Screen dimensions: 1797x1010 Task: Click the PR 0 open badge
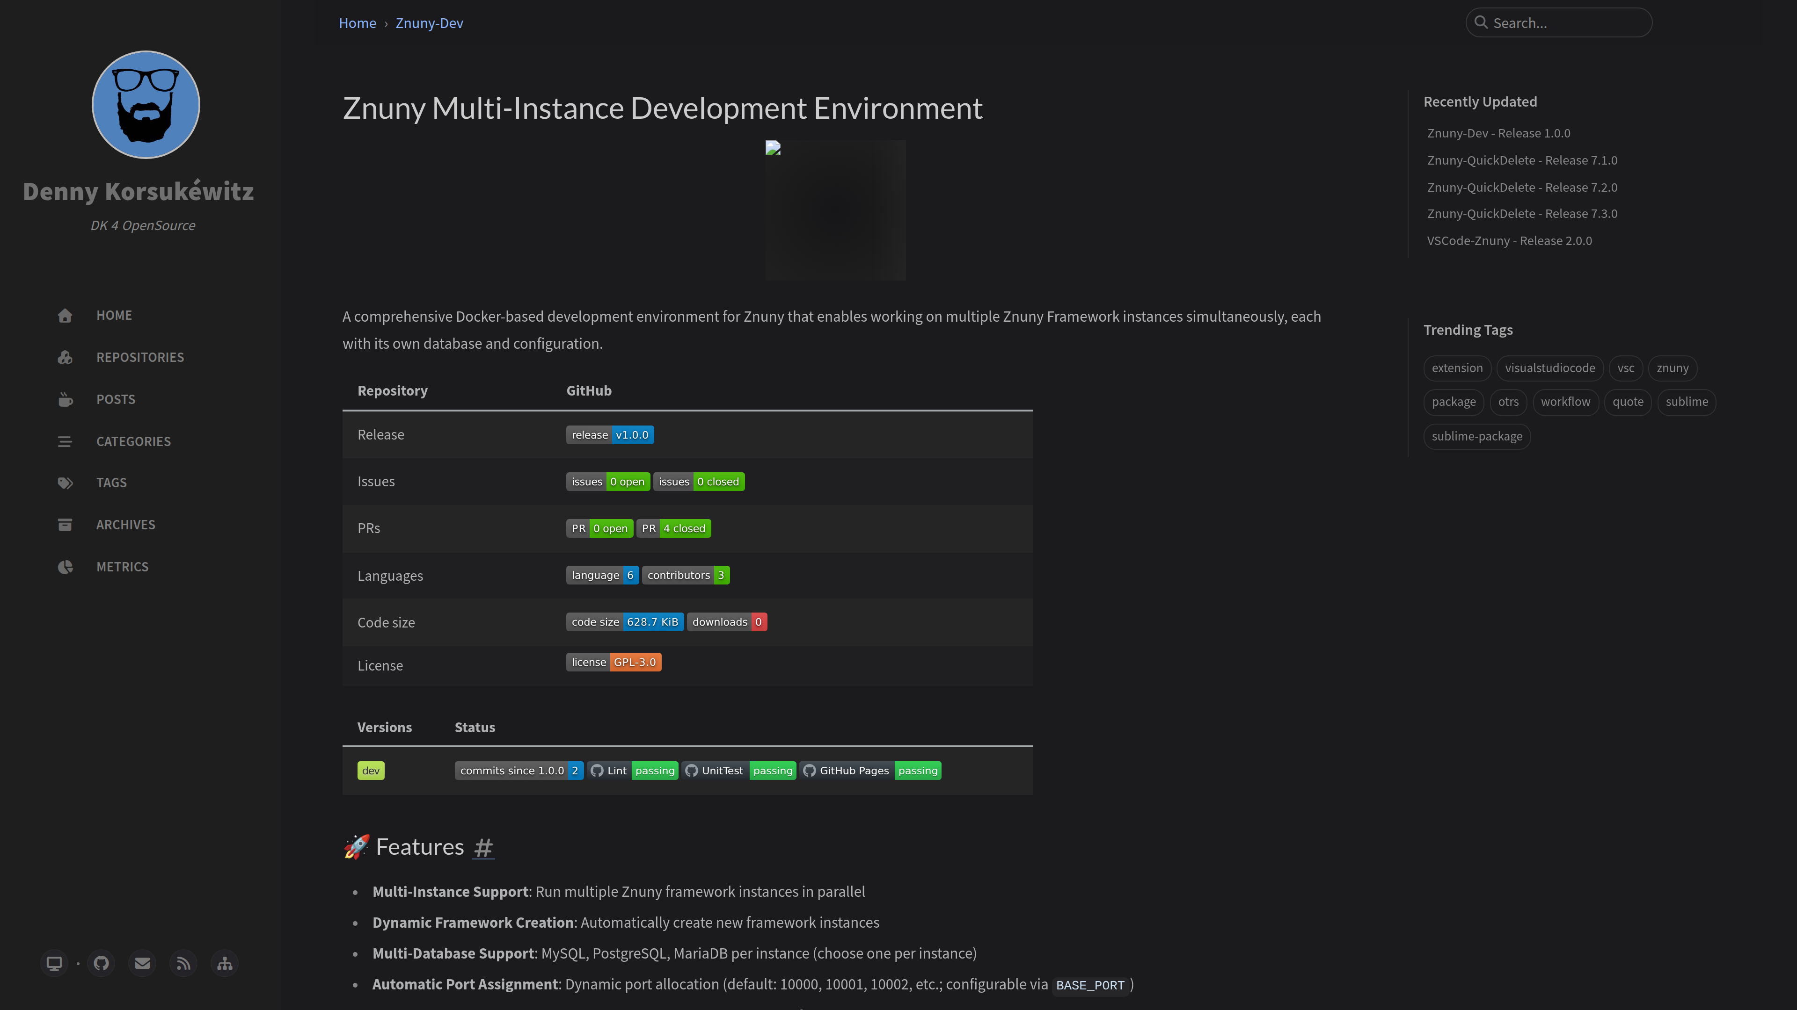600,528
